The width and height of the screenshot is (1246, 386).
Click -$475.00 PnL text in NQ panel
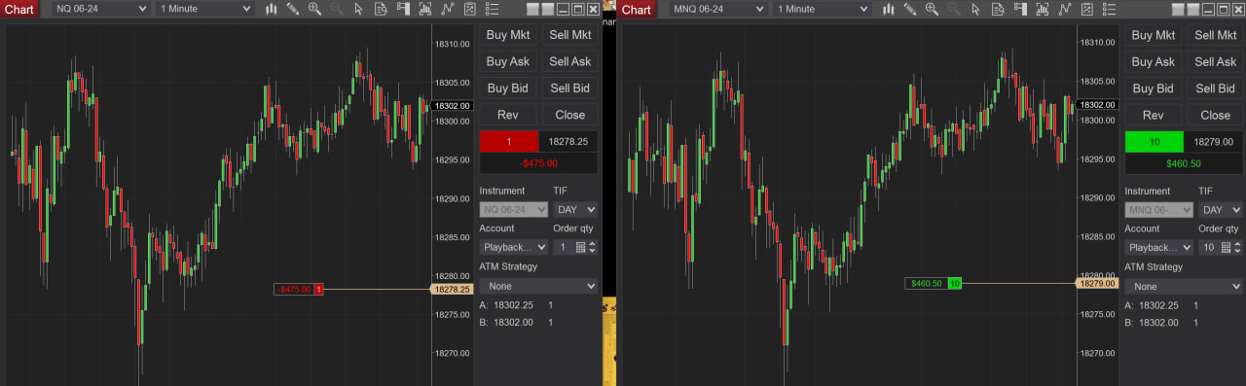(538, 163)
